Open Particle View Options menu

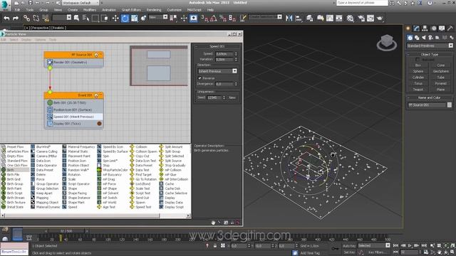40,40
